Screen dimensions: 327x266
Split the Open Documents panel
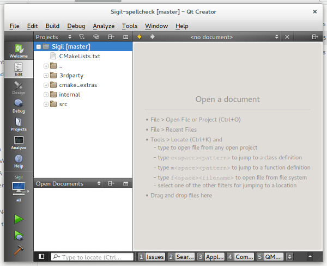tap(111, 183)
